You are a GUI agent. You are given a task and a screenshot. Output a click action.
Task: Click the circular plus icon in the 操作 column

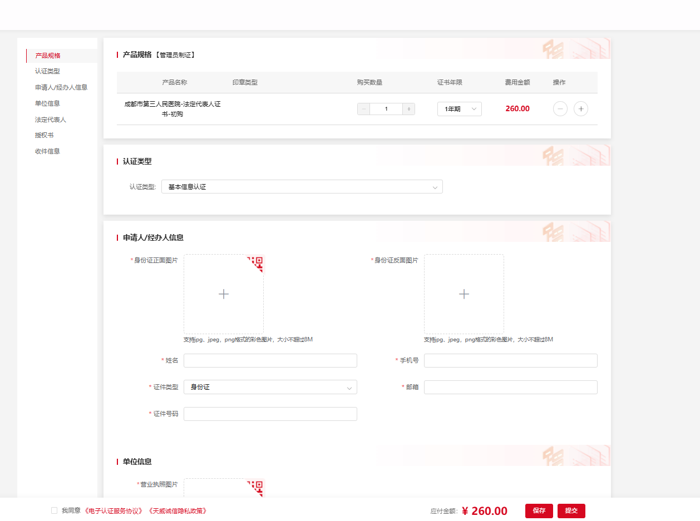point(580,109)
